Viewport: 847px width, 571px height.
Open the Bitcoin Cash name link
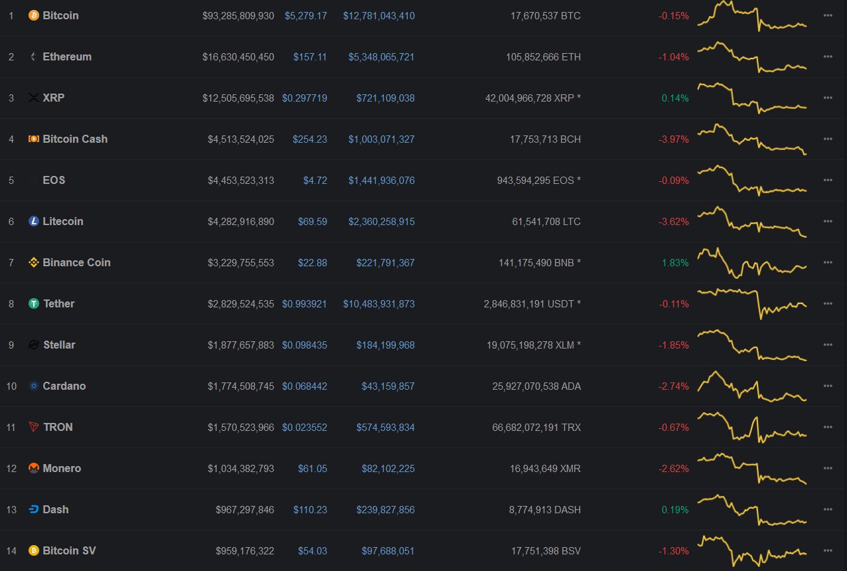(x=75, y=139)
